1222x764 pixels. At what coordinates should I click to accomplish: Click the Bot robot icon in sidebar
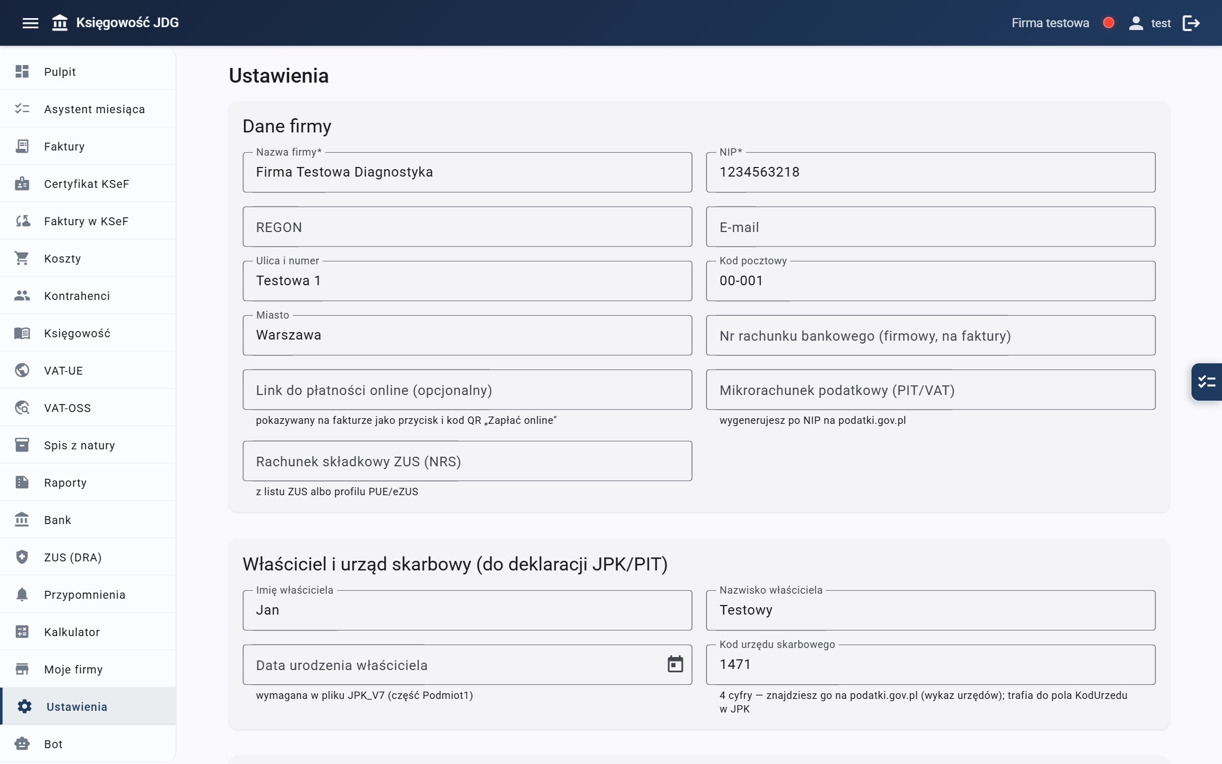click(22, 744)
